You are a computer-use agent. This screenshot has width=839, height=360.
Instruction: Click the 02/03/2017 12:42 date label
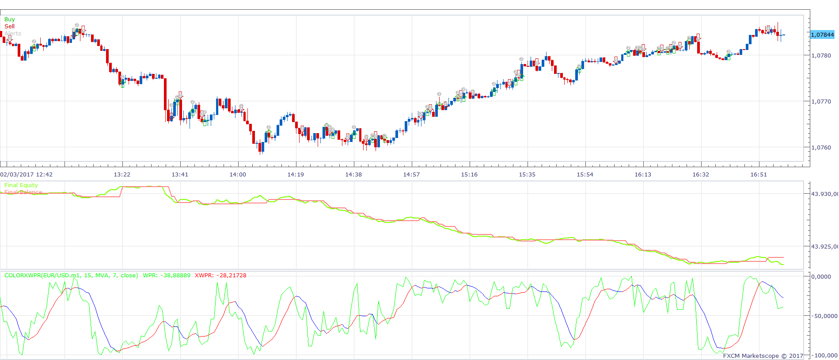(x=26, y=175)
